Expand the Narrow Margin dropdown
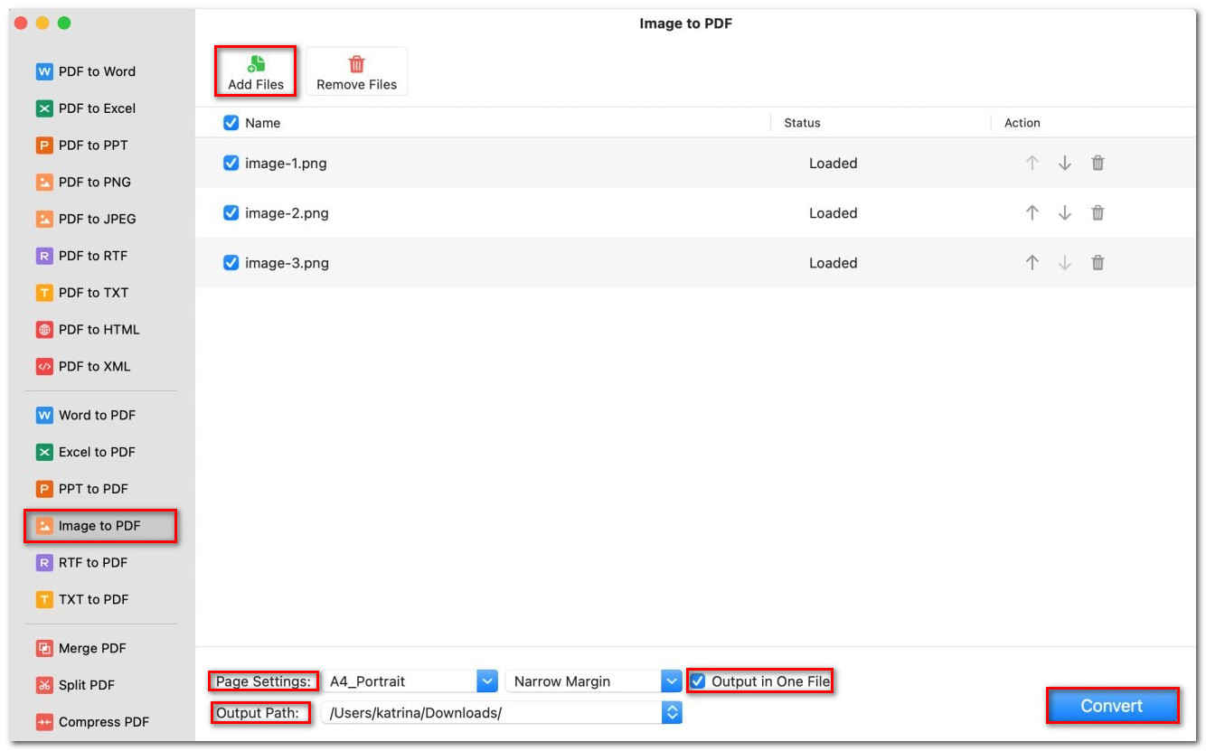The width and height of the screenshot is (1206, 751). (x=671, y=681)
